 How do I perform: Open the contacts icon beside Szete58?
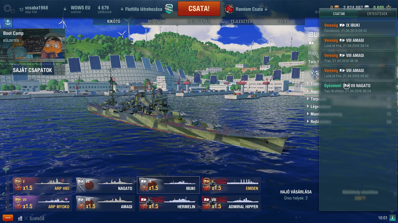coord(20,218)
